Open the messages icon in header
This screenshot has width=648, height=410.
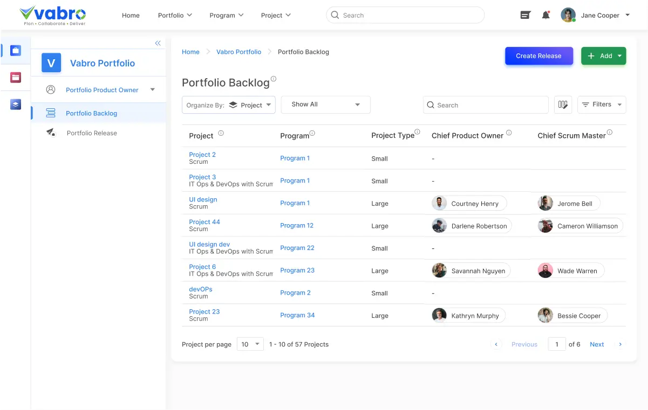(x=525, y=15)
